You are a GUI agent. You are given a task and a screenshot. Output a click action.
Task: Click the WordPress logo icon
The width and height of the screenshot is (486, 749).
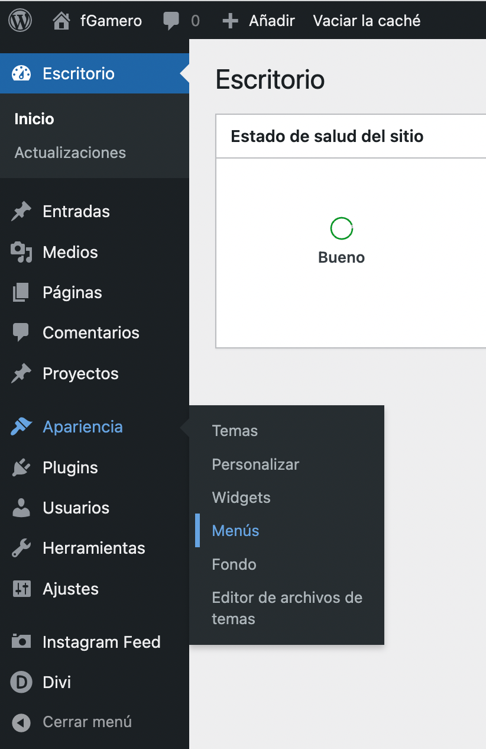(x=21, y=21)
